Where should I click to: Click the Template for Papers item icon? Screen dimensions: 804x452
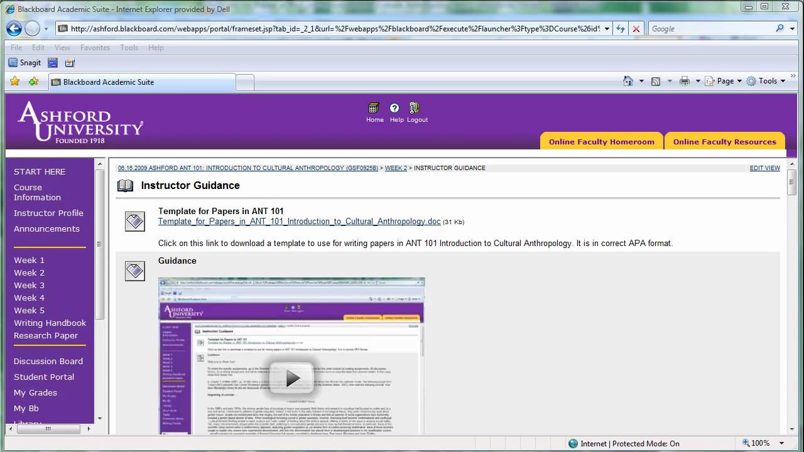click(x=135, y=222)
